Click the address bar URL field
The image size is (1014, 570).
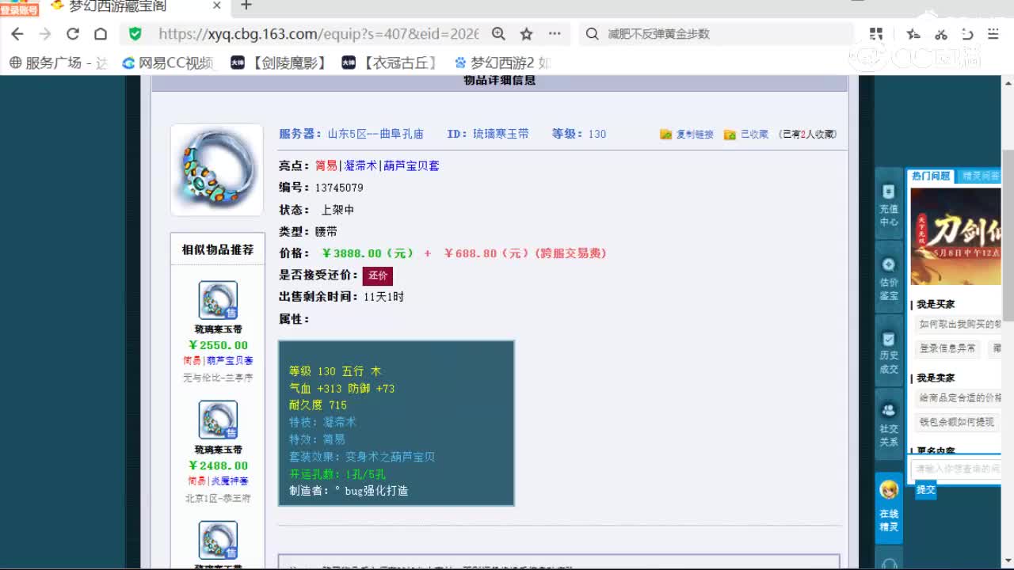click(x=318, y=34)
